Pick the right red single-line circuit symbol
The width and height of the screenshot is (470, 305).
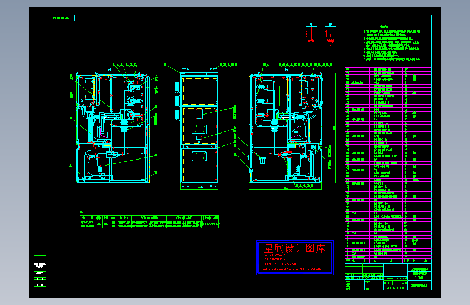(330, 35)
